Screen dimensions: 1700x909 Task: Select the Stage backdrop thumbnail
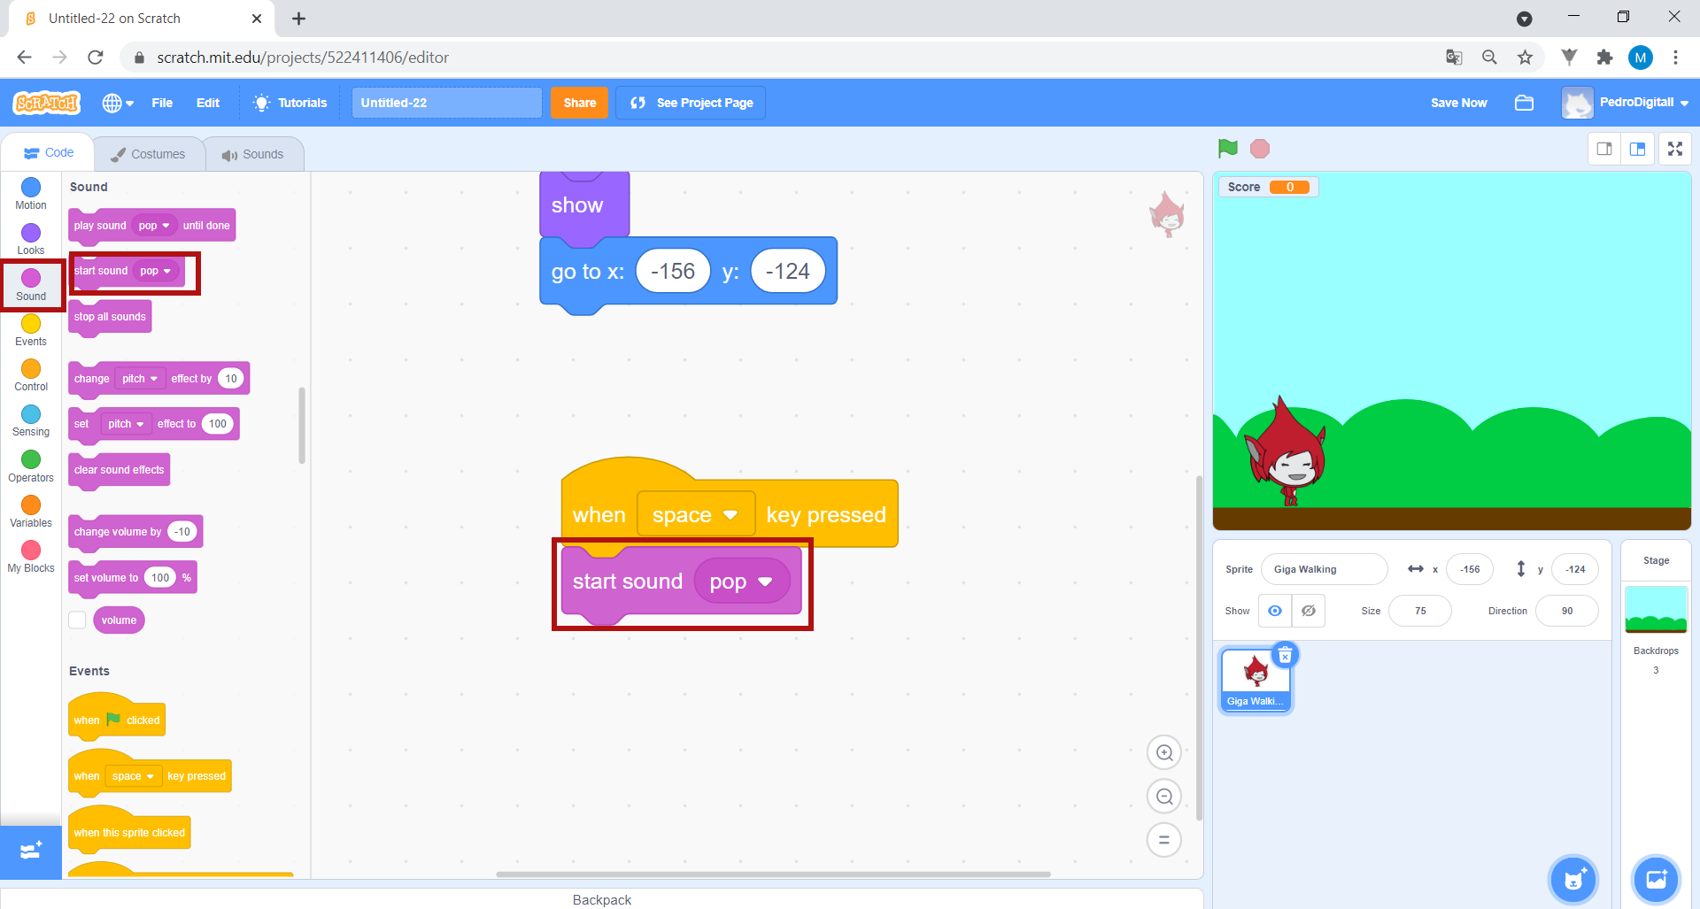1656,610
